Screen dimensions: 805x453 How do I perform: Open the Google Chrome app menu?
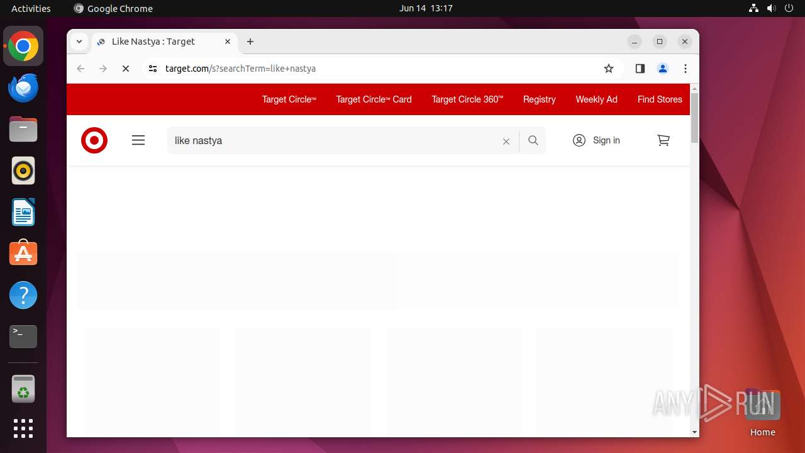[x=113, y=8]
